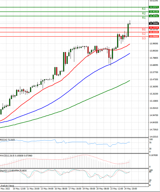Click the 13 May 04:00 time label
The height and width of the screenshot is (192, 160).
pos(47,189)
